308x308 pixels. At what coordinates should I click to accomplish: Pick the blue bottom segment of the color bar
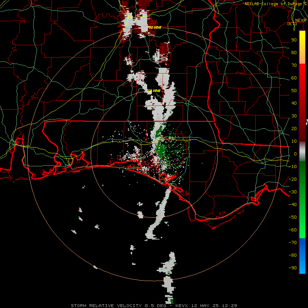[x=302, y=256]
